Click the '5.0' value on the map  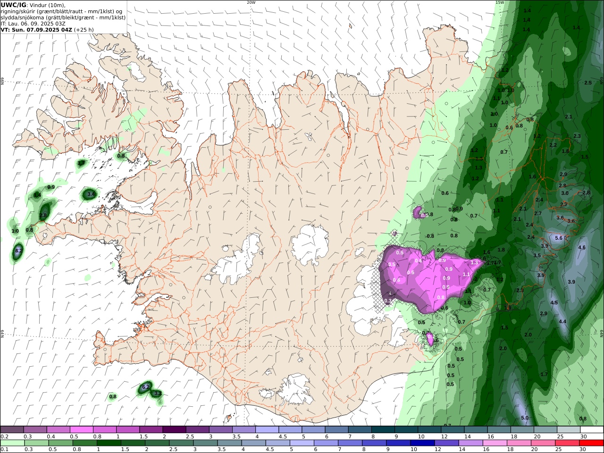[x=525, y=418]
